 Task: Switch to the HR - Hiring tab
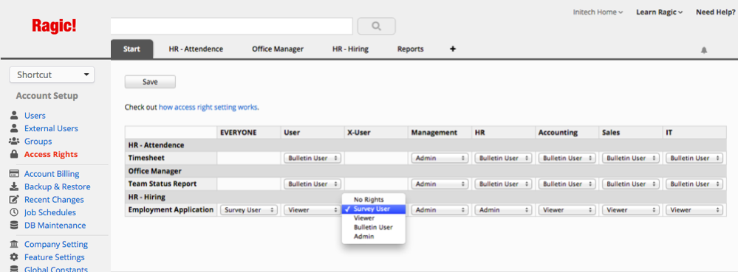350,49
